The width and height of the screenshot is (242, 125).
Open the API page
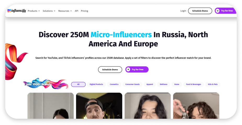(76, 11)
